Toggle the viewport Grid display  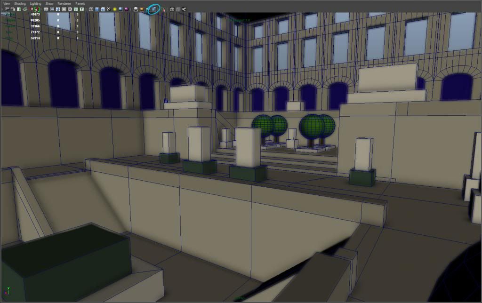pyautogui.click(x=46, y=9)
